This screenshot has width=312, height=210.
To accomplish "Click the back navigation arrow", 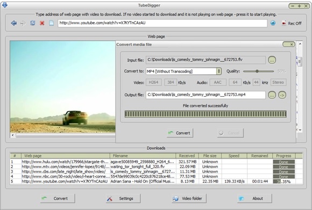I will [14, 23].
